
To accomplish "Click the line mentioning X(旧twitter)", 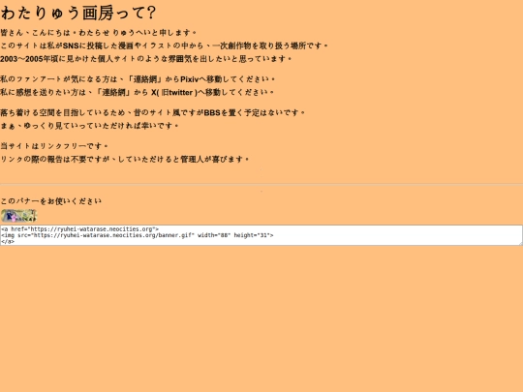I will 138,92.
